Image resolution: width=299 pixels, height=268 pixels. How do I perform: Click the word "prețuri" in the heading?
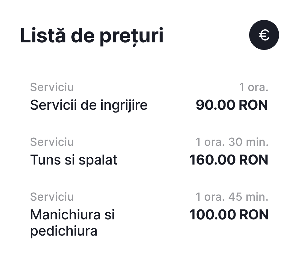click(131, 36)
